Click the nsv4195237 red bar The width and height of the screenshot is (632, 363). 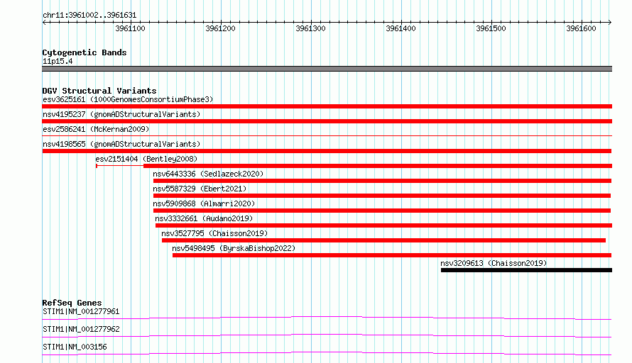[x=327, y=121]
